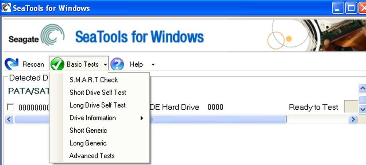Select the Short Generic test
This screenshot has width=366, height=165.
click(x=88, y=131)
